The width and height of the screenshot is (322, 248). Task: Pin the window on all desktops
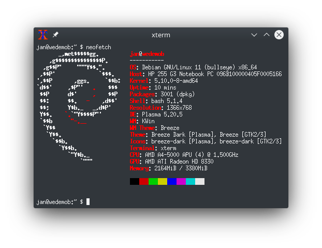[x=55, y=35]
